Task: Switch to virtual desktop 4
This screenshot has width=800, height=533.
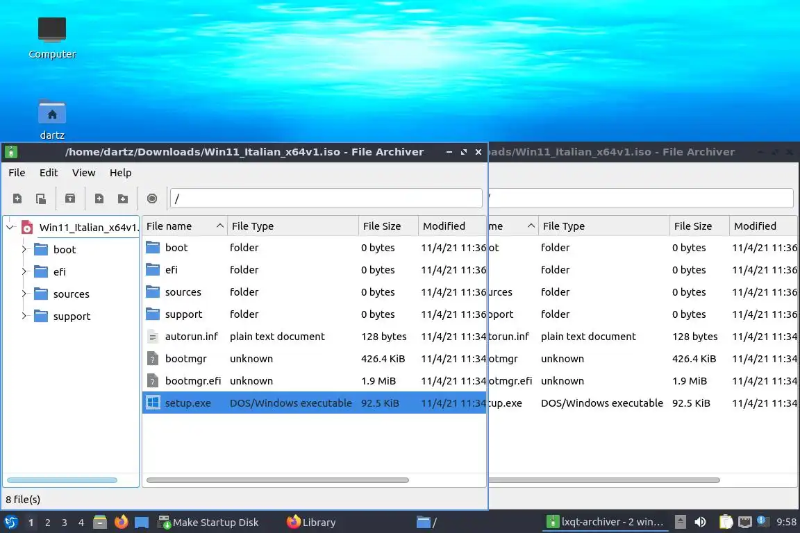Action: pos(81,523)
